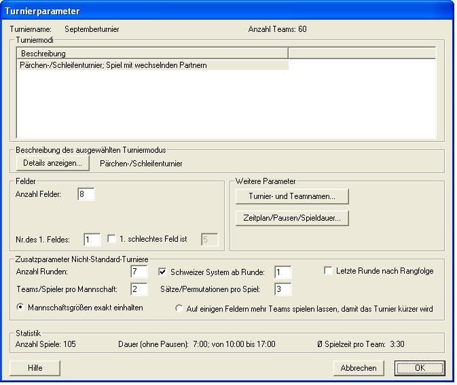Open help with the Hilfe button
The width and height of the screenshot is (457, 385).
35,368
